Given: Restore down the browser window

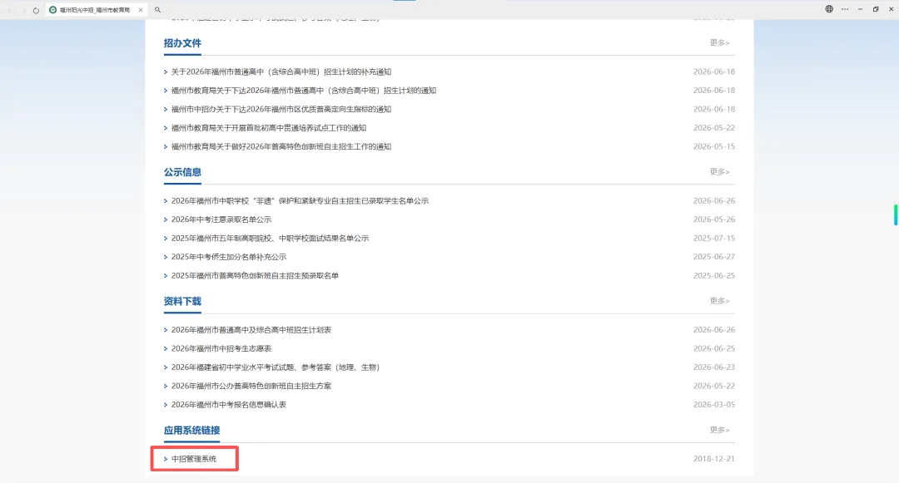Looking at the screenshot, I should coord(876,9).
